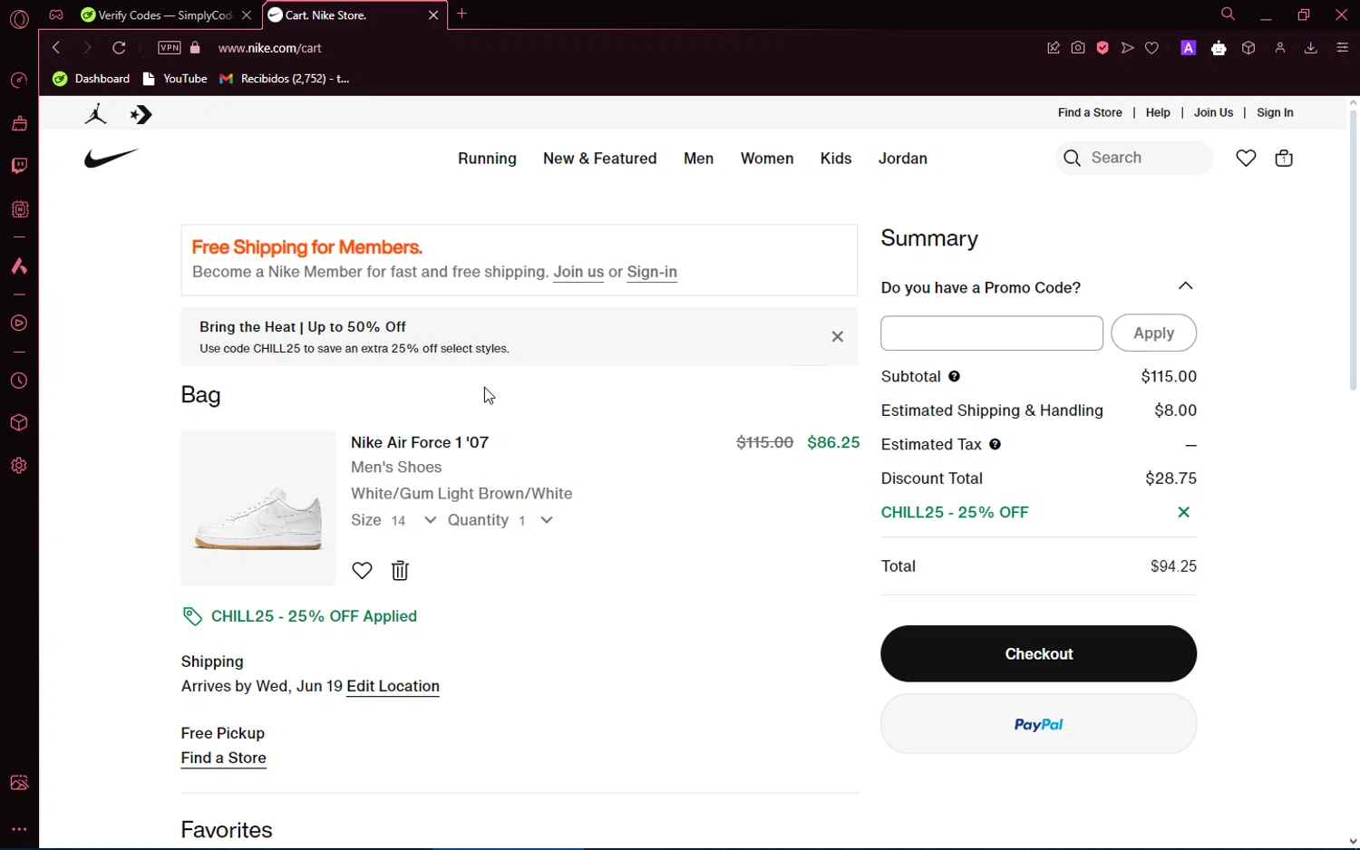Remove Air Force 1 using trash icon
This screenshot has width=1360, height=850.
[x=400, y=570]
